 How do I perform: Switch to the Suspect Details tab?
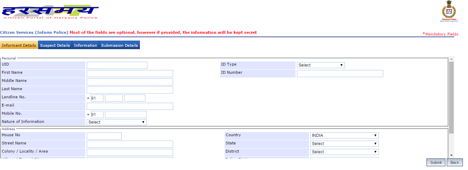click(55, 45)
